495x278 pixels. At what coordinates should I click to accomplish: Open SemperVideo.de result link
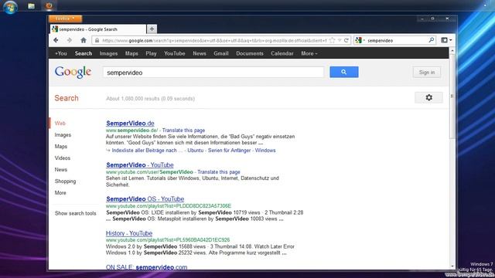[130, 124]
